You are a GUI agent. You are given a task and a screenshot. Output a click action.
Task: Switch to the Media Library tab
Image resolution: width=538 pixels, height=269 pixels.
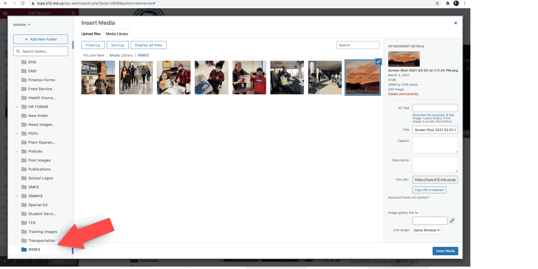117,34
